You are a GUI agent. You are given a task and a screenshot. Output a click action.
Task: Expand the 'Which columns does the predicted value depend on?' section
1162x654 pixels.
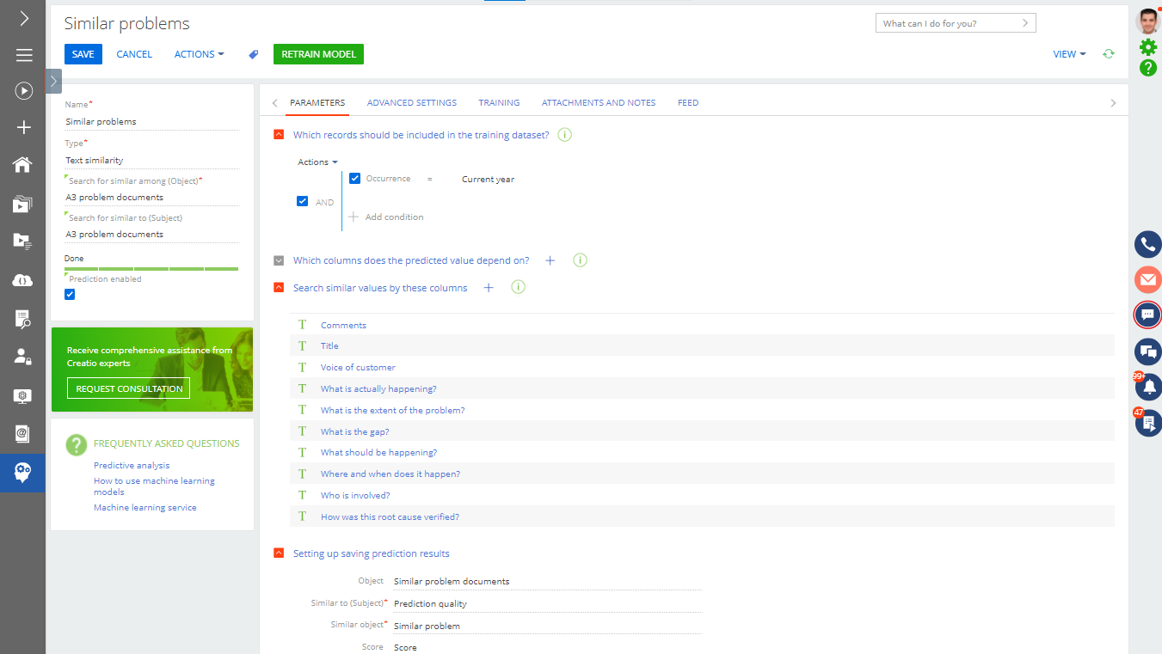(279, 260)
